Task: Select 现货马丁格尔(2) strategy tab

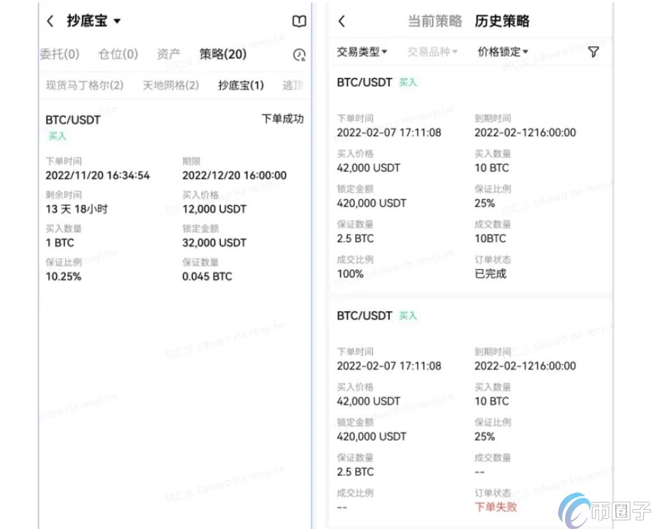Action: [x=84, y=85]
